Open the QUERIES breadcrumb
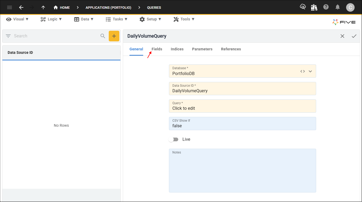362x202 pixels. pyautogui.click(x=154, y=7)
